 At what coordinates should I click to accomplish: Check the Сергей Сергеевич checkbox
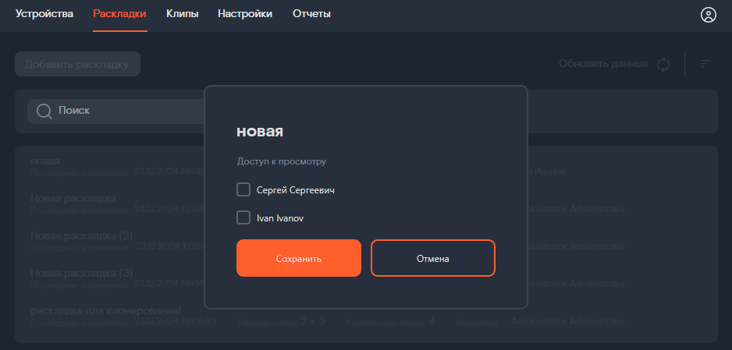(243, 189)
